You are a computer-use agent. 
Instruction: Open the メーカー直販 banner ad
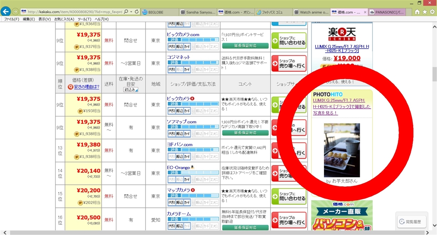point(342,215)
